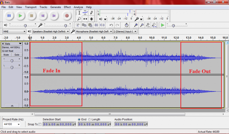Open the MME audio host dropdown

click(14, 31)
